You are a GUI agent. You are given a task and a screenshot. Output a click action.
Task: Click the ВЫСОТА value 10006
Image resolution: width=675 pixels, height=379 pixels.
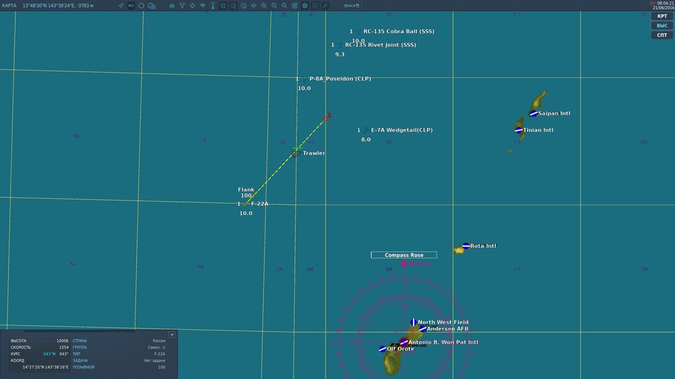(62, 341)
